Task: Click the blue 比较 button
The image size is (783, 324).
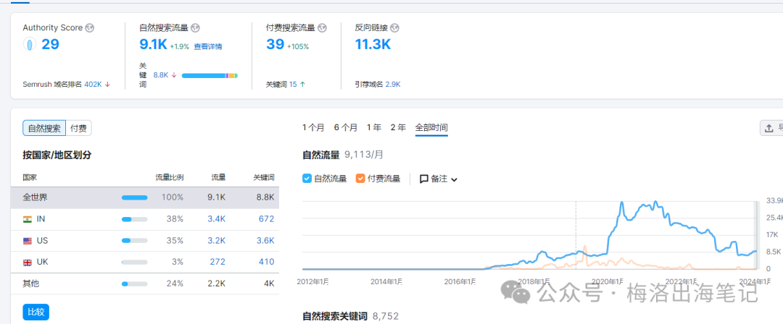Action: 36,312
